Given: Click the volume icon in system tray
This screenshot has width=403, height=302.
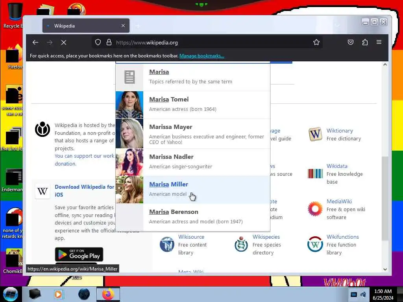Looking at the screenshot, I should click(x=363, y=295).
